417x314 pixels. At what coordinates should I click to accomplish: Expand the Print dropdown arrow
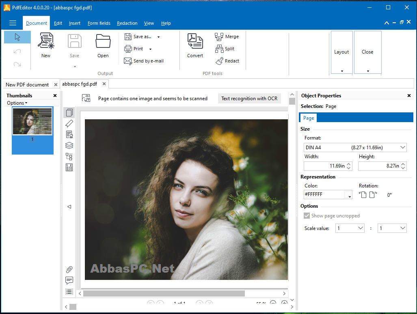point(151,49)
